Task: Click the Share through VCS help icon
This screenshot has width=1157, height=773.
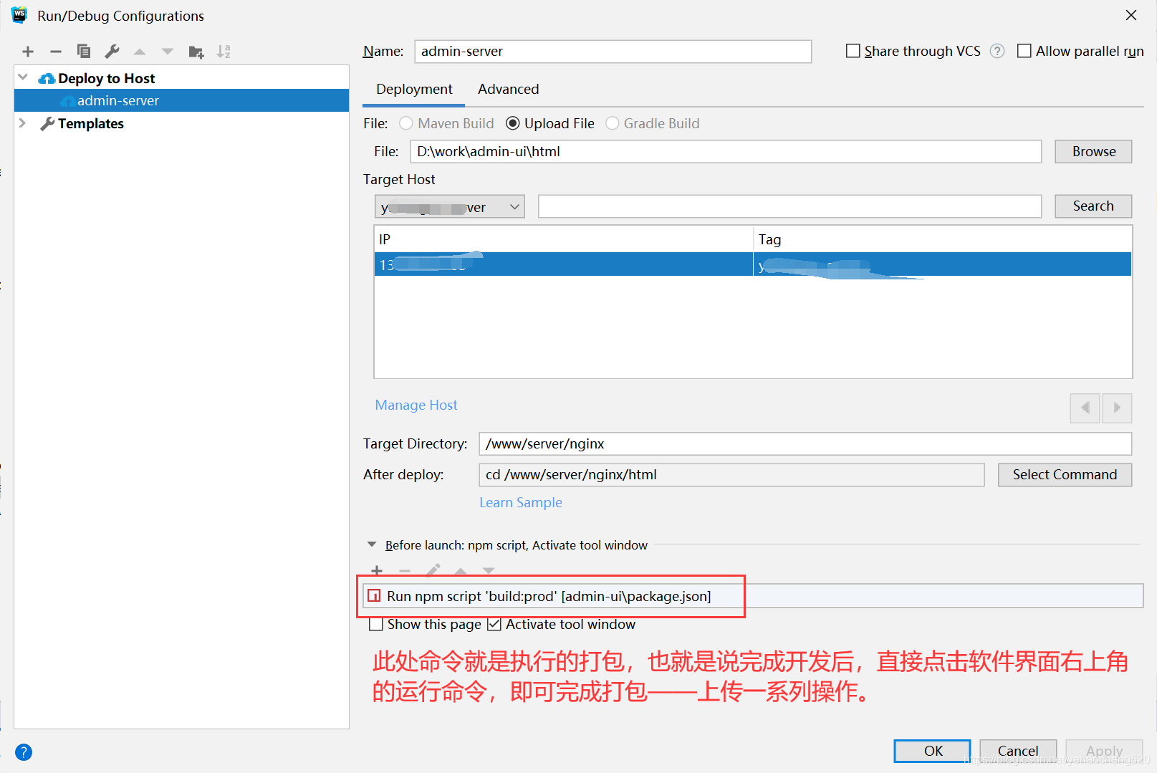Action: coord(997,51)
